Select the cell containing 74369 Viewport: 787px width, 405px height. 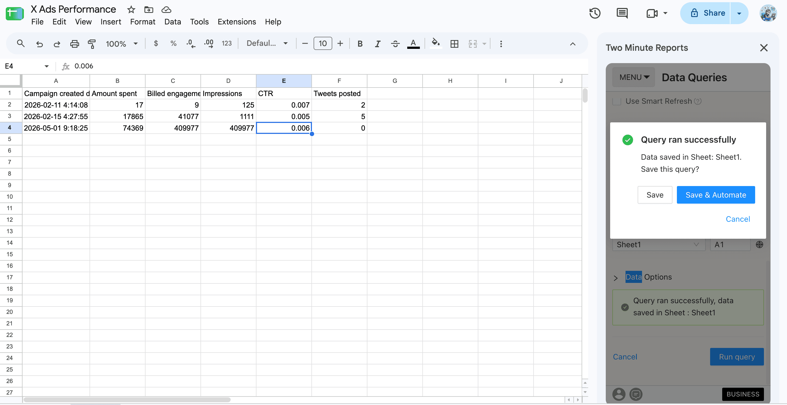[x=117, y=128]
